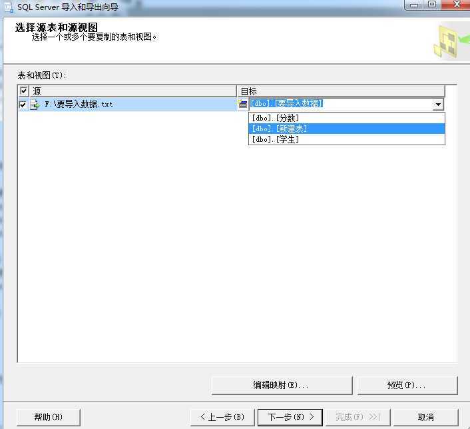Image resolution: width=470 pixels, height=429 pixels.
Task: Open 编辑映射(E)... dialog
Action: pos(282,385)
